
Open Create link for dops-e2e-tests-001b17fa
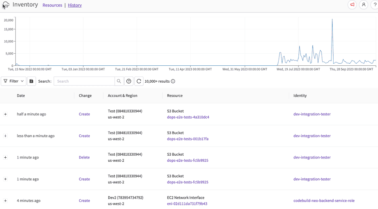click(84, 136)
